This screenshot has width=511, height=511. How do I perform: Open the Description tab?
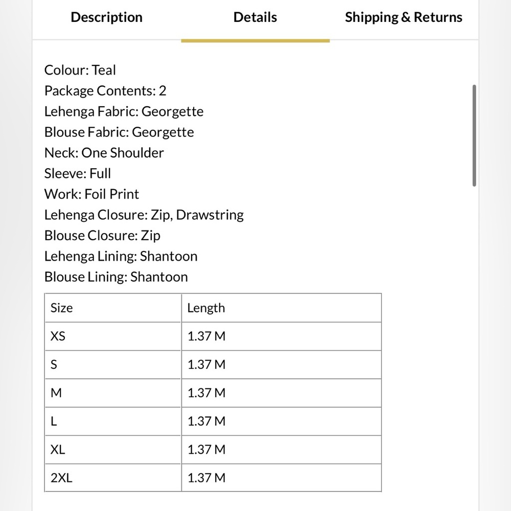[x=106, y=17]
